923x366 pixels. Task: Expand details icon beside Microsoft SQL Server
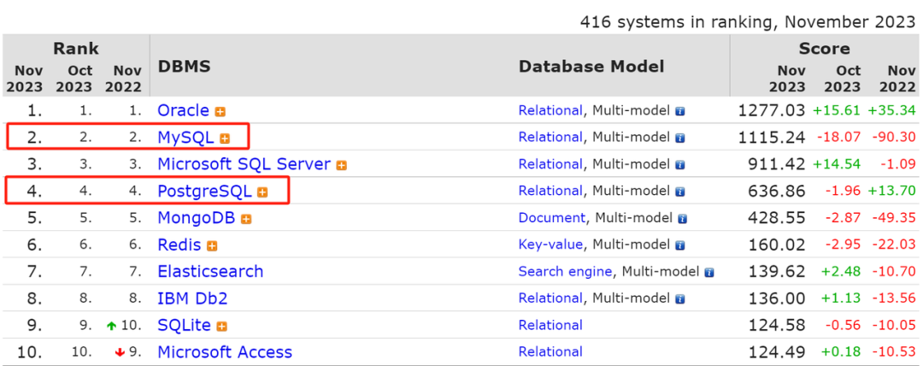point(342,165)
